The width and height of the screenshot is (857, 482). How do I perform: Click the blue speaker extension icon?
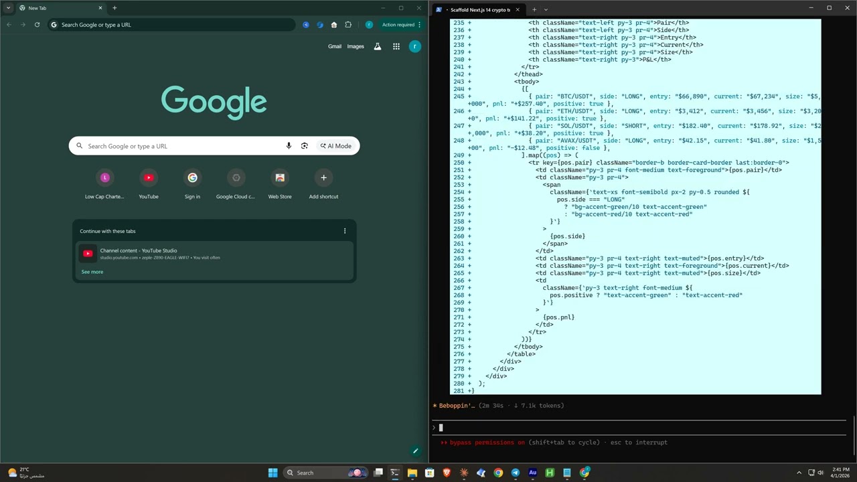(x=306, y=25)
